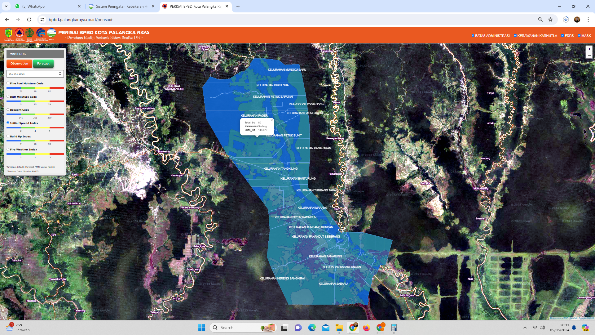595x335 pixels.
Task: Switch to Sistem Peringatan Kebakaran tab
Action: pyautogui.click(x=121, y=6)
